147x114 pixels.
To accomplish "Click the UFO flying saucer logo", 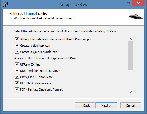I will pos(136,17).
